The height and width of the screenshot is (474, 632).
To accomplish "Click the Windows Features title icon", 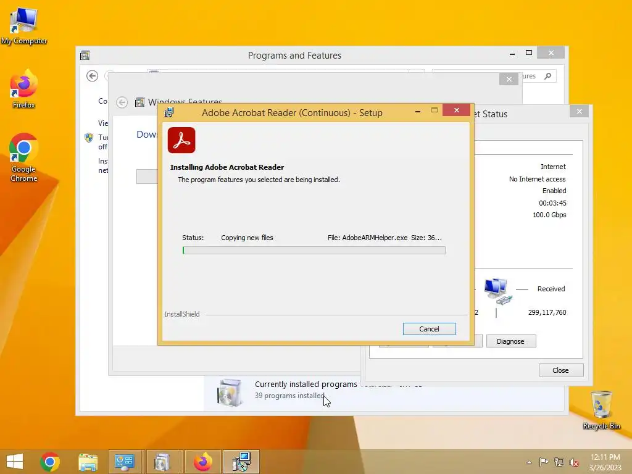I will click(140, 102).
